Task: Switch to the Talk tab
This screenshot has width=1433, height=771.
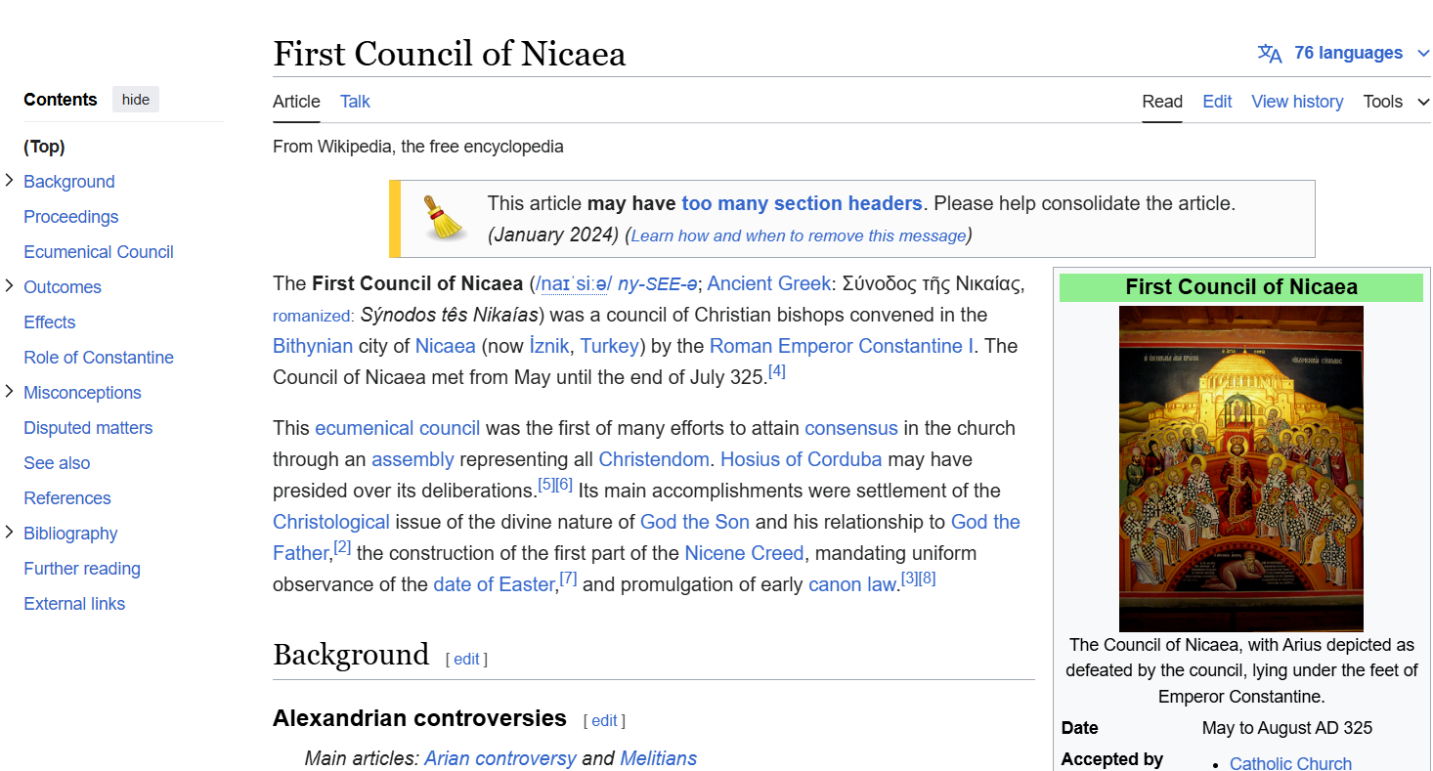Action: click(355, 102)
